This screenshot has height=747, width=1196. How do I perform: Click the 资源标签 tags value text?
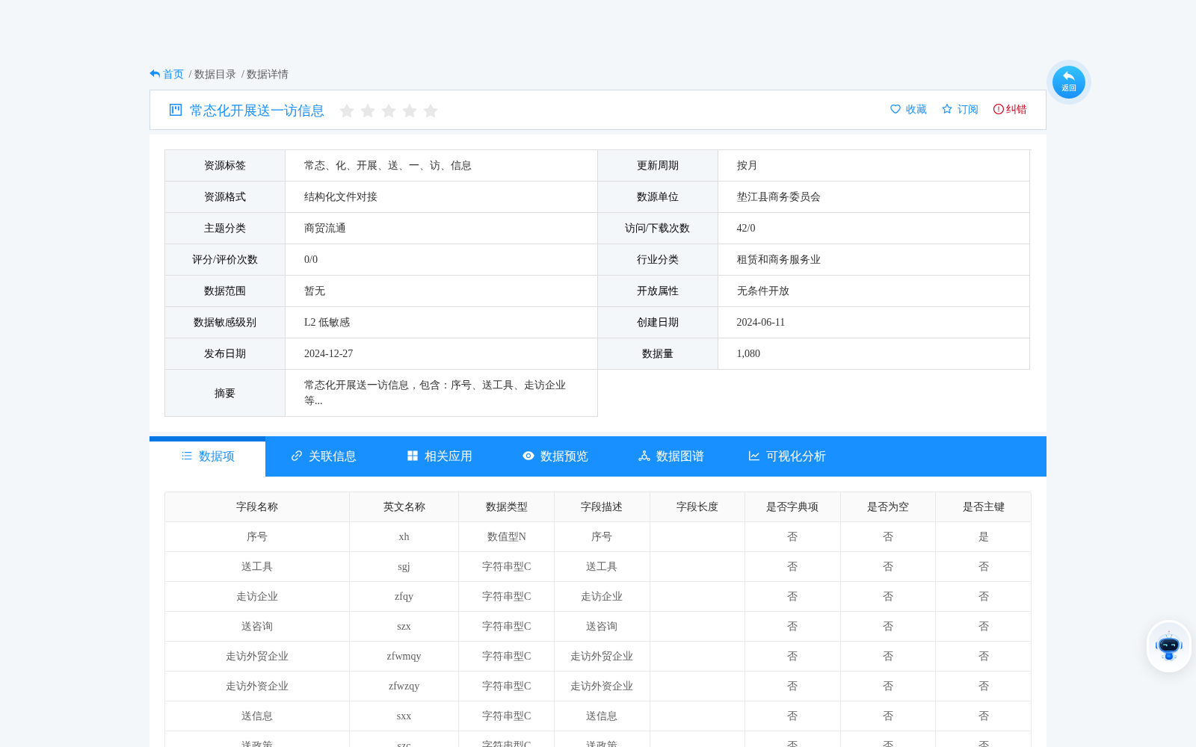click(x=387, y=166)
